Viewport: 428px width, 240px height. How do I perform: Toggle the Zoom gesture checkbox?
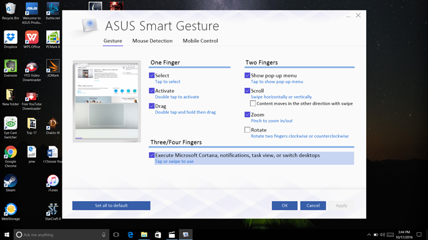(x=247, y=115)
